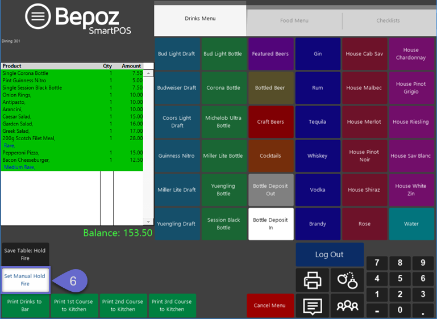Click Print Drinks to Bar
The image size is (437, 319).
(x=26, y=305)
